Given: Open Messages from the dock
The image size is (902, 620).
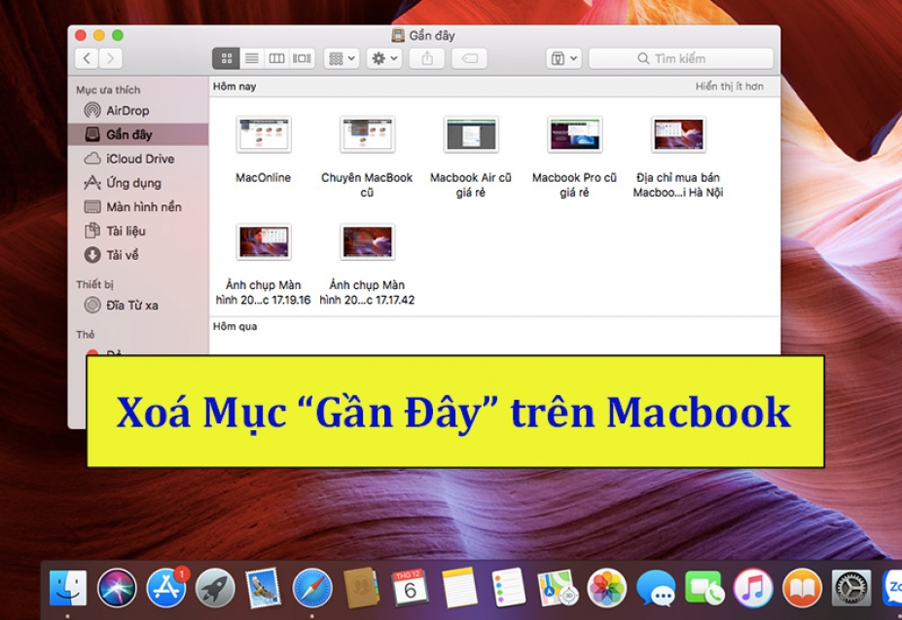Looking at the screenshot, I should point(656,588).
